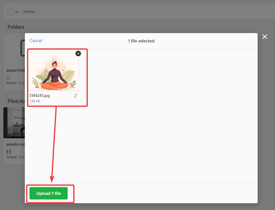The width and height of the screenshot is (275, 210).
Task: Click the film strip icon under pexels video
Action: tap(8, 152)
